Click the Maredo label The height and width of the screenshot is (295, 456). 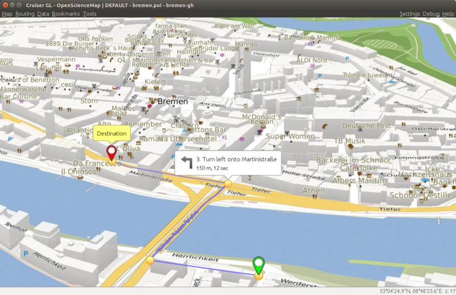coord(246,44)
